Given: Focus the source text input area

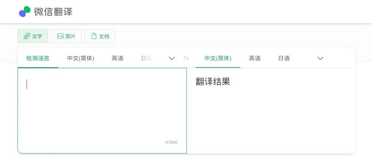Looking at the screenshot, I should [x=102, y=110].
